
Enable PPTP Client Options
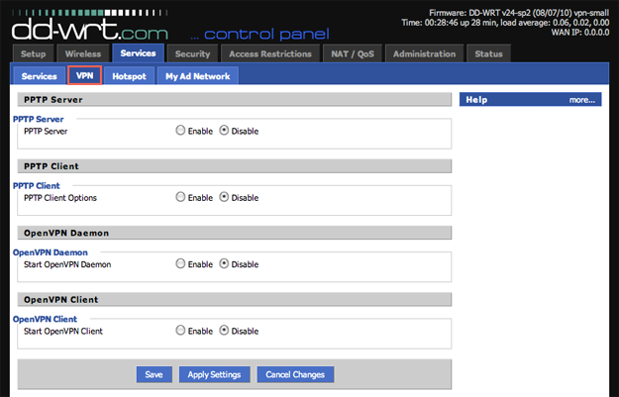180,197
